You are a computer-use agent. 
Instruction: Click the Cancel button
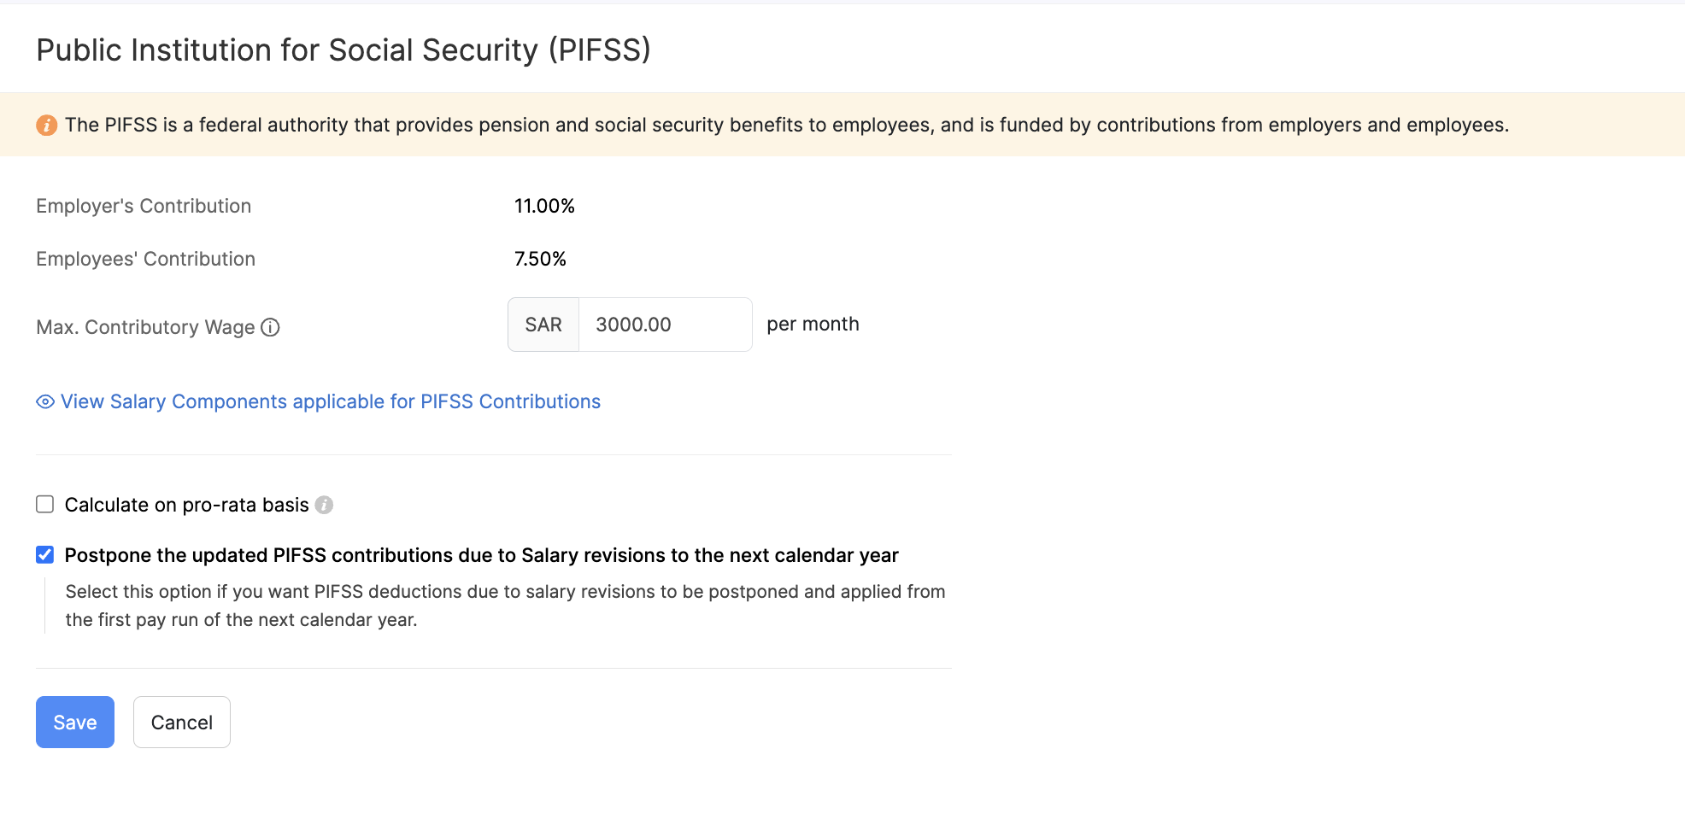tap(181, 722)
